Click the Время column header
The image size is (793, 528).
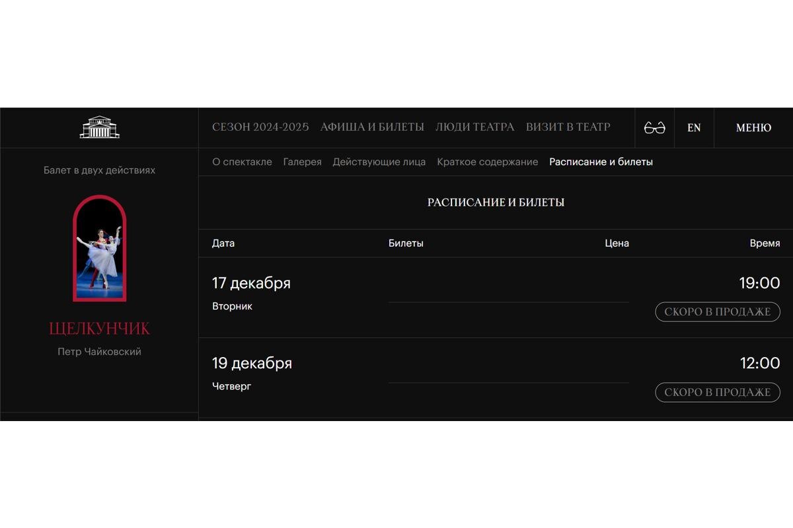765,243
